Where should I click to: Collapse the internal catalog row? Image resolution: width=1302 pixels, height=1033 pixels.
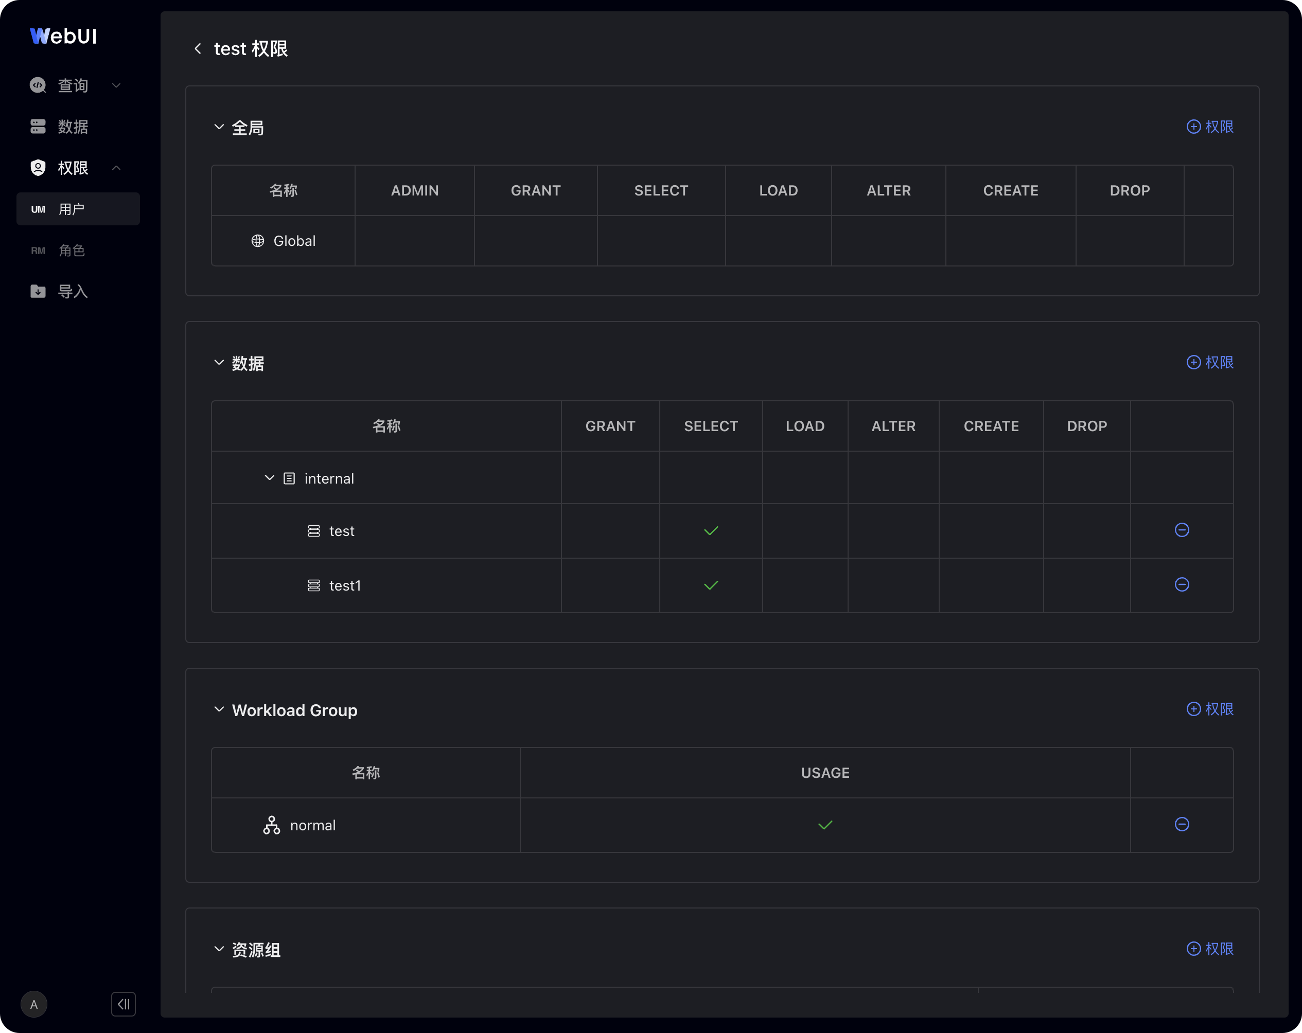[269, 477]
